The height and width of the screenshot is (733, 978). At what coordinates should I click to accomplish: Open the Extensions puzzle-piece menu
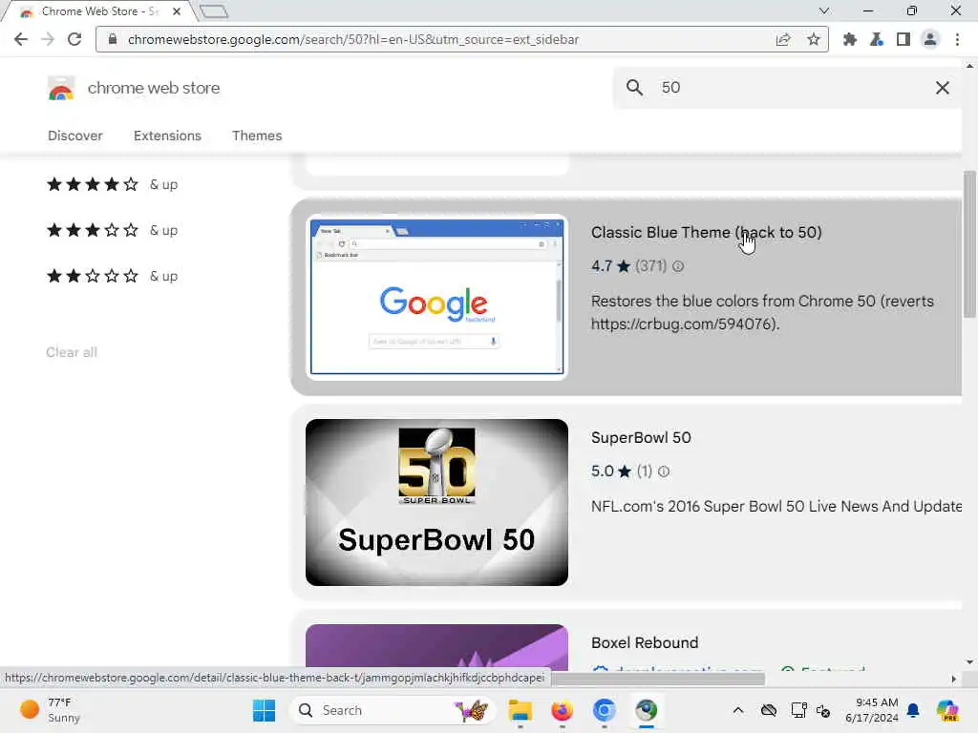click(x=849, y=39)
